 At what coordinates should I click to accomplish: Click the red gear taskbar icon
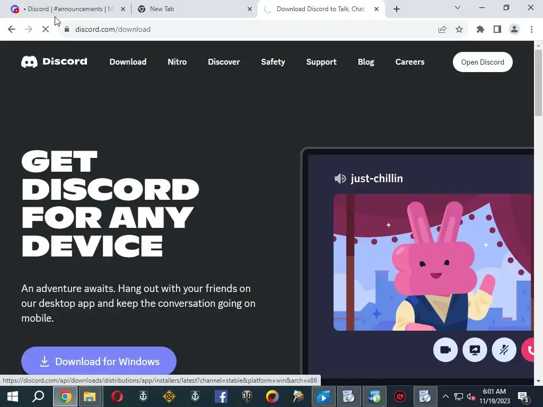tap(400, 396)
